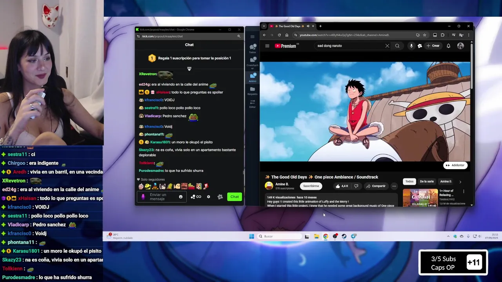This screenshot has height=282, width=502.
Task: Click the YouTube address bar URL
Action: [x=344, y=35]
